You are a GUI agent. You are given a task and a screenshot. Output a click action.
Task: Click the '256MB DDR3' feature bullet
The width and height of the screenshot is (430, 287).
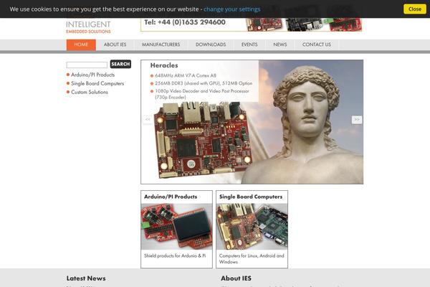click(204, 83)
